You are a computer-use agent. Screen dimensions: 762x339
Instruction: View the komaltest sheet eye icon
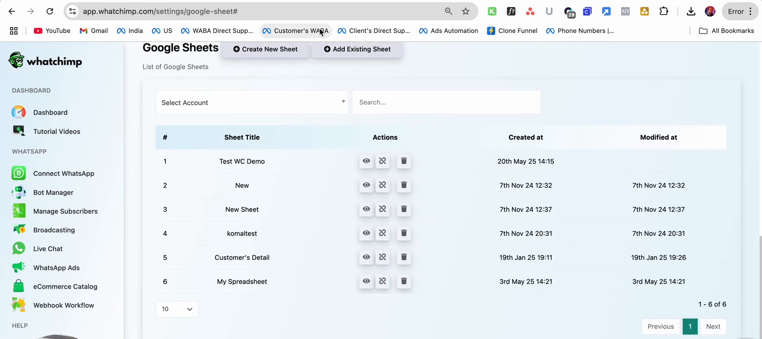pyautogui.click(x=366, y=233)
